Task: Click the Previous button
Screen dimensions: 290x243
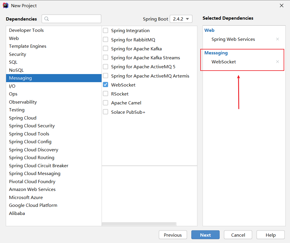Action: click(173, 235)
